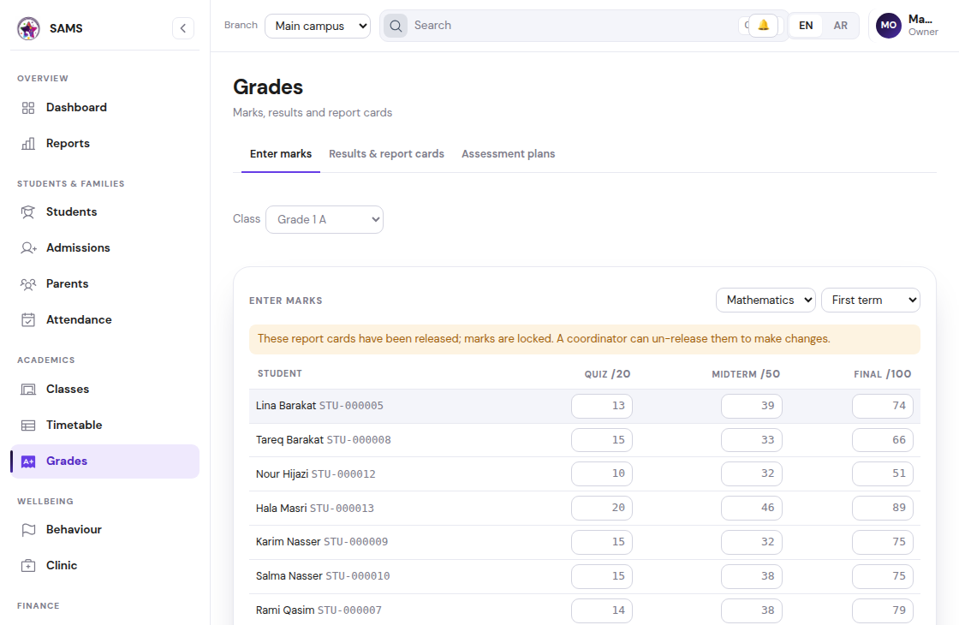959x625 pixels.
Task: Open Admissions via the add-person icon
Action: pos(28,248)
